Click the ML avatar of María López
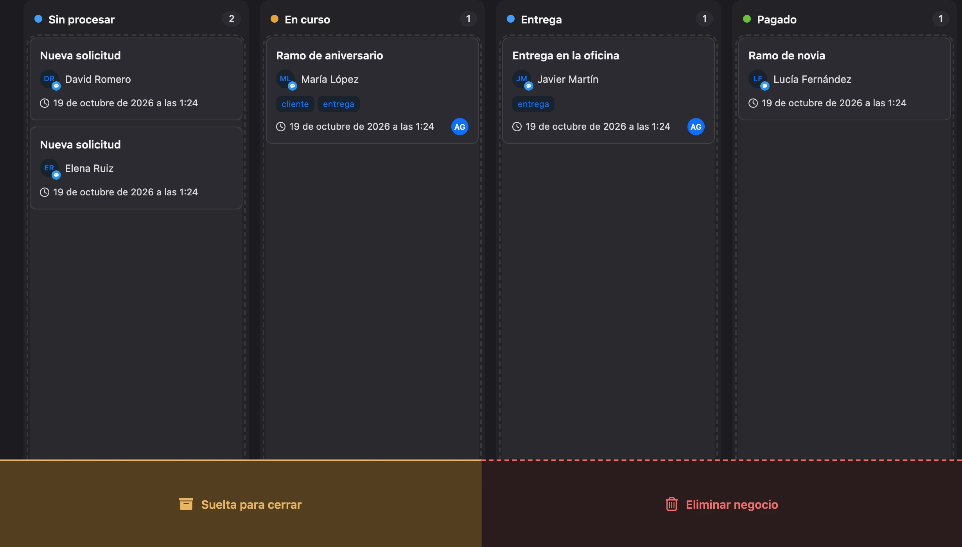The height and width of the screenshot is (547, 962). 285,79
